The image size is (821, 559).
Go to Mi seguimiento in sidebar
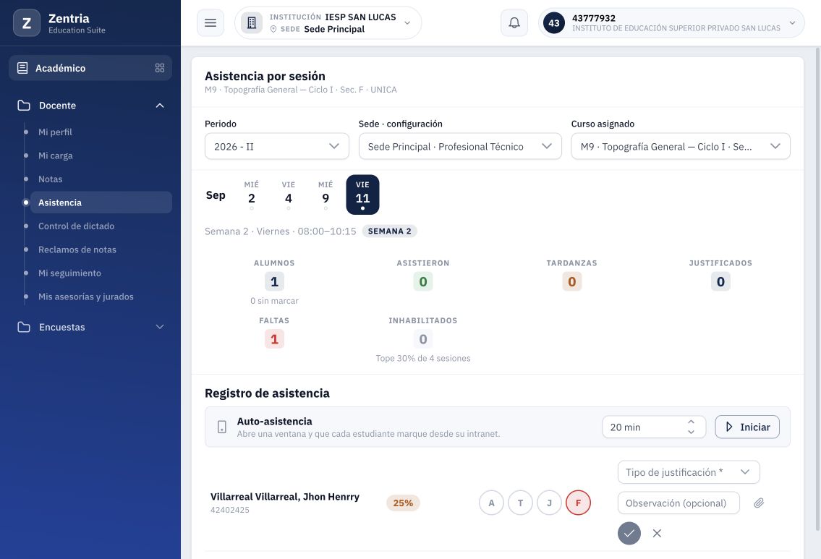pyautogui.click(x=69, y=273)
